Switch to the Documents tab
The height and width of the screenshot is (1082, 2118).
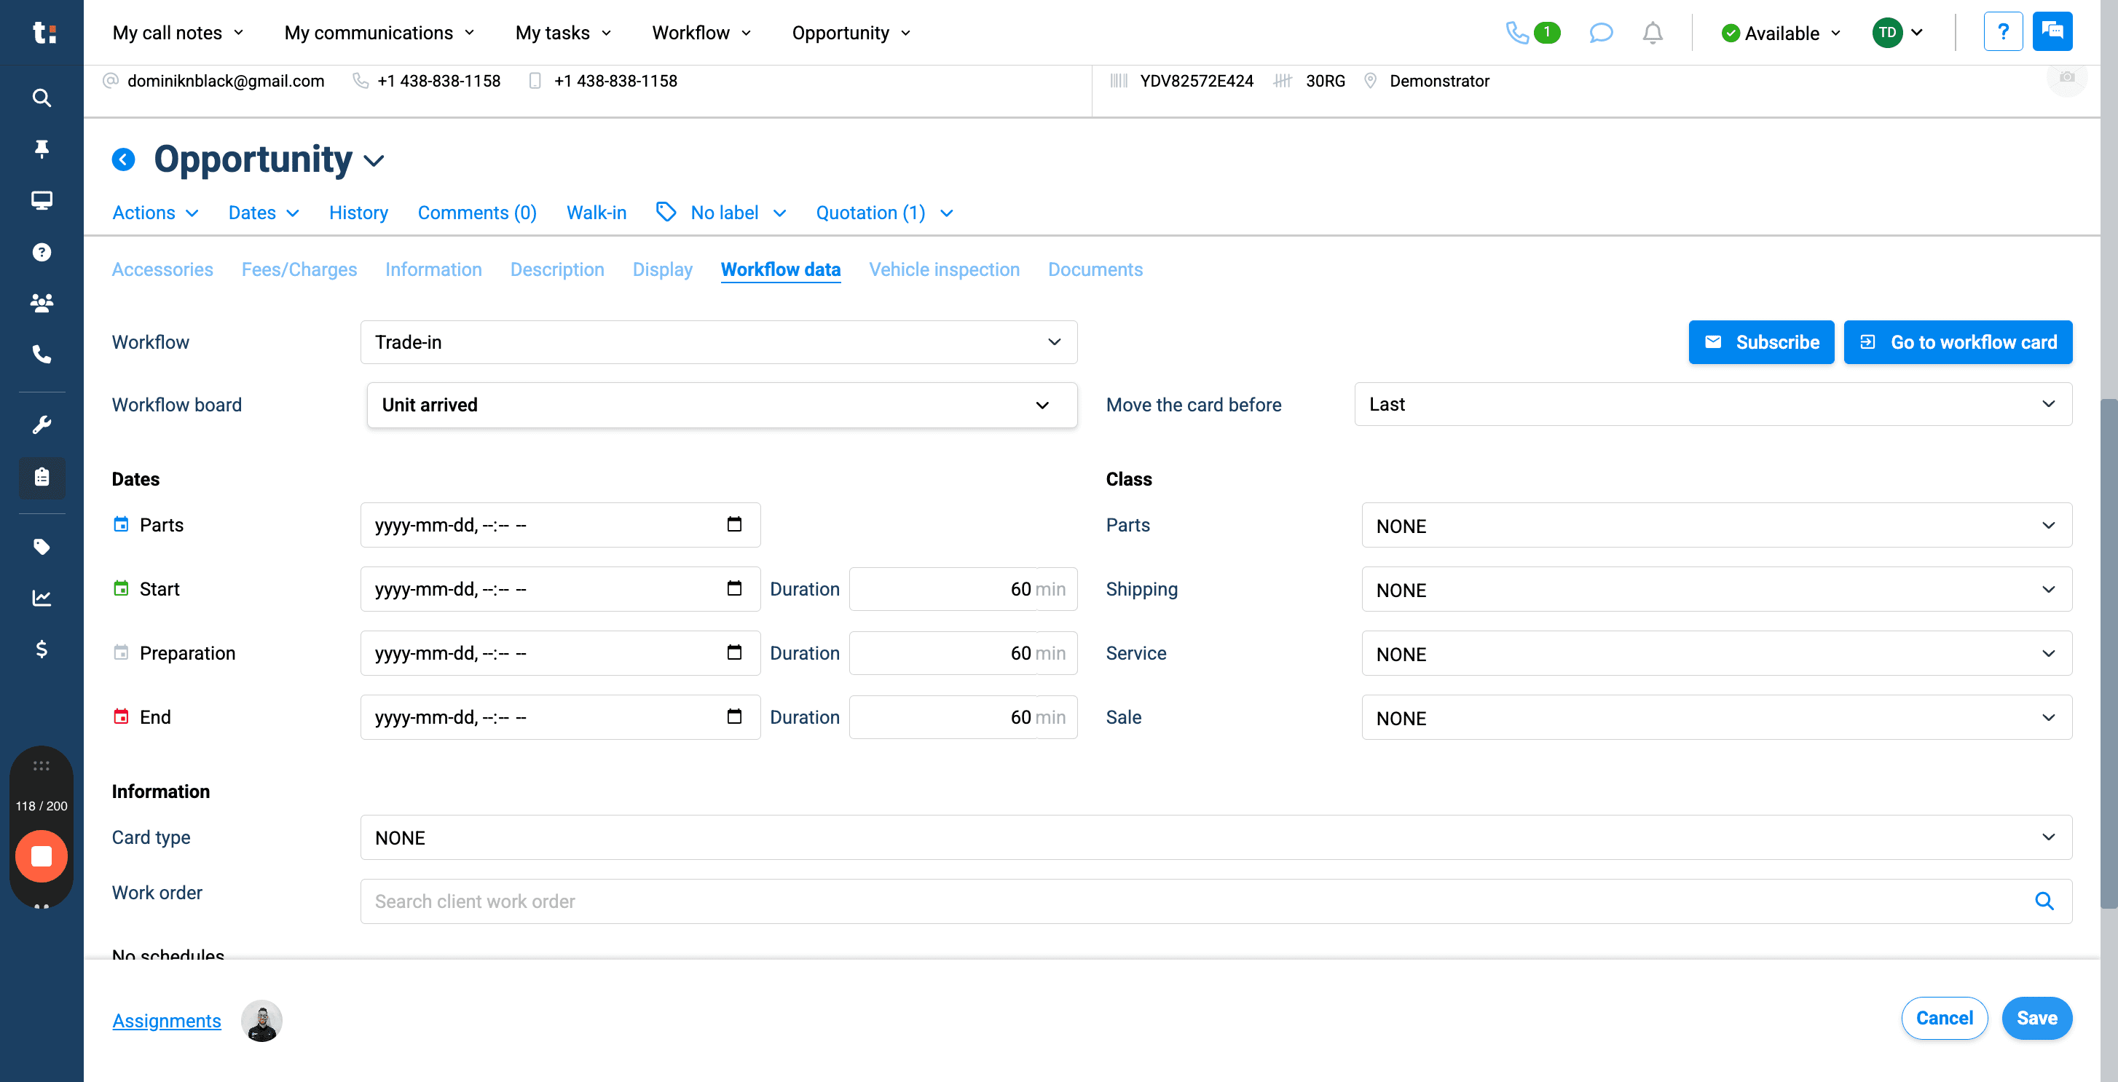click(x=1095, y=269)
